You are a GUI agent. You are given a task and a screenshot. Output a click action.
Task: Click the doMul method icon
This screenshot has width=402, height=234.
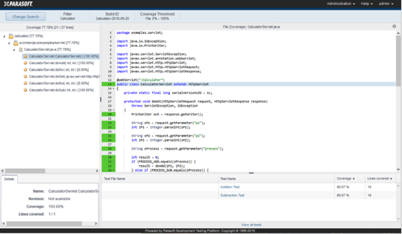tap(25, 83)
